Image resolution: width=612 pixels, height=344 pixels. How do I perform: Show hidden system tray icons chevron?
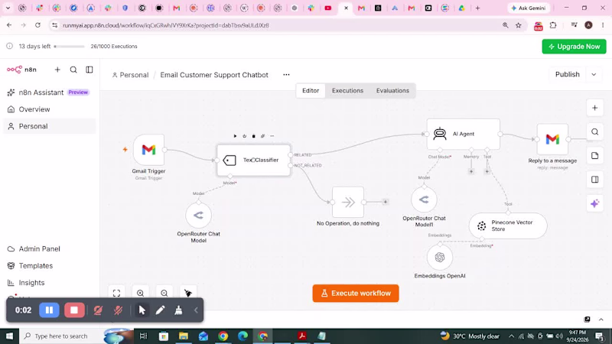pyautogui.click(x=511, y=336)
